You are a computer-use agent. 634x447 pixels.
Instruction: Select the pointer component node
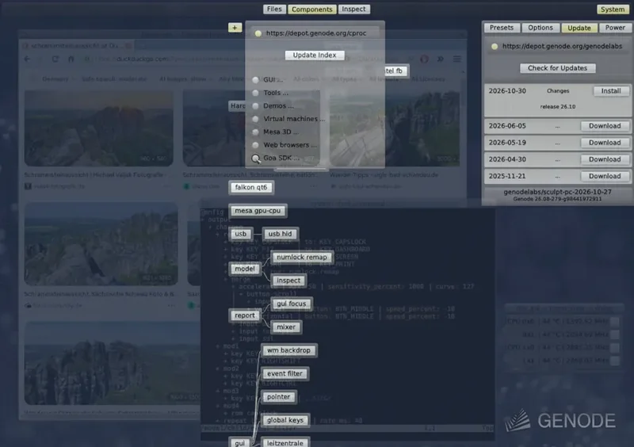click(x=279, y=397)
